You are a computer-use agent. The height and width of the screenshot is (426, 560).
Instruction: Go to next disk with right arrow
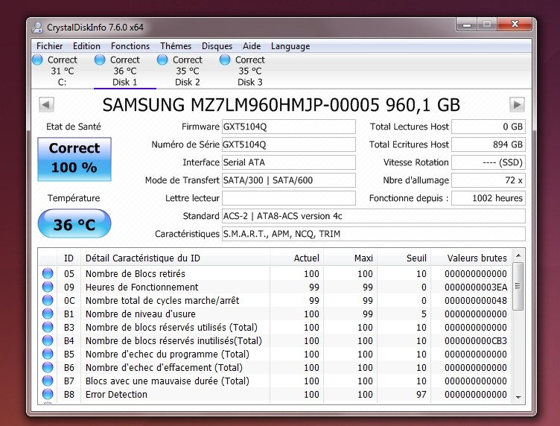pos(517,105)
